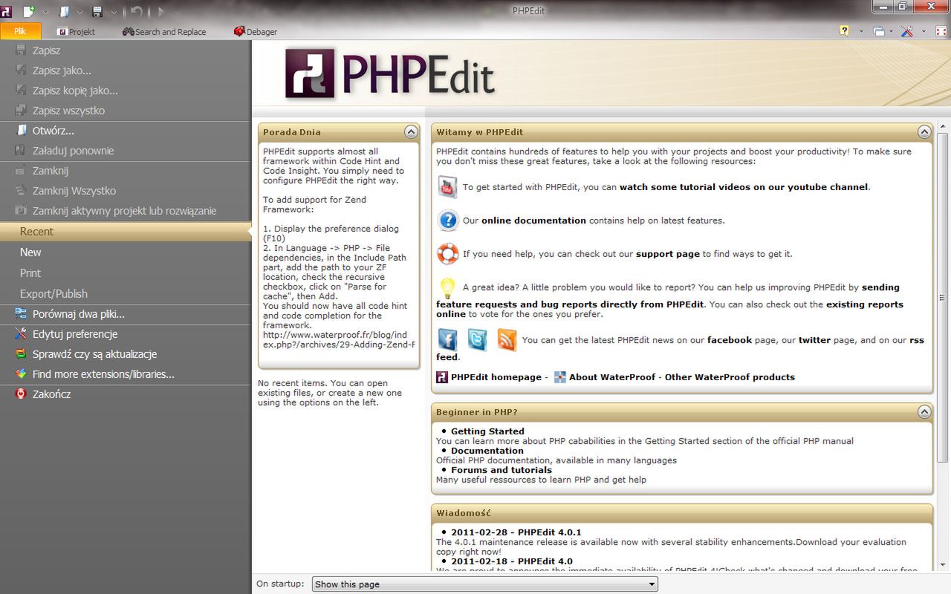Open the Help icon dropdown arrow
The height and width of the screenshot is (594, 951).
pyautogui.click(x=861, y=32)
